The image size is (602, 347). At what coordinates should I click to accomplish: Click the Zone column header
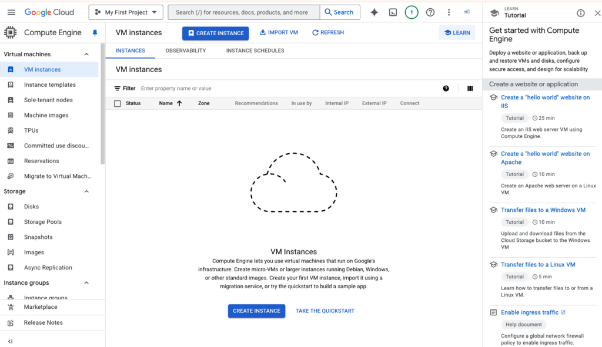click(x=204, y=103)
